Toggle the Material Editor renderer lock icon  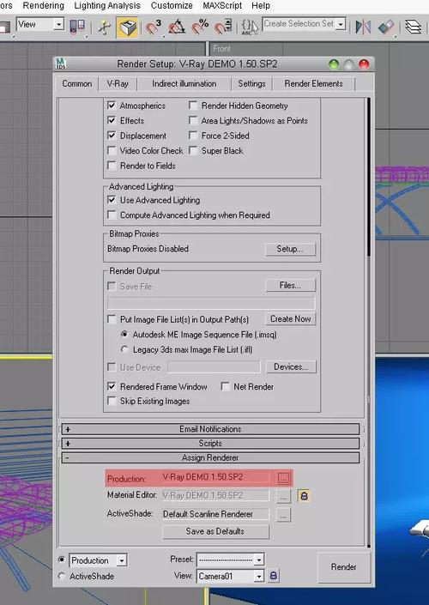click(304, 496)
